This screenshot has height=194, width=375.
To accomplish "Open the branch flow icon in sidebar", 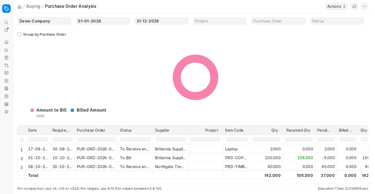I will click(x=6, y=65).
